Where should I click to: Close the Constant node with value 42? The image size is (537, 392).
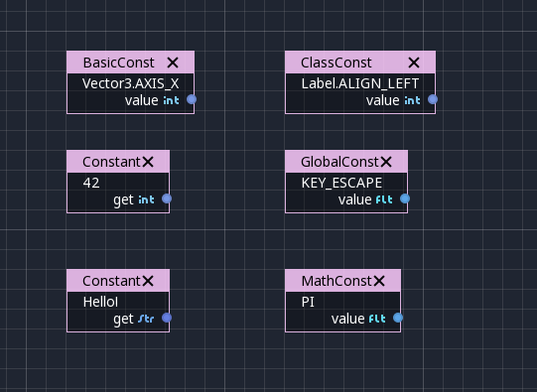tap(148, 162)
